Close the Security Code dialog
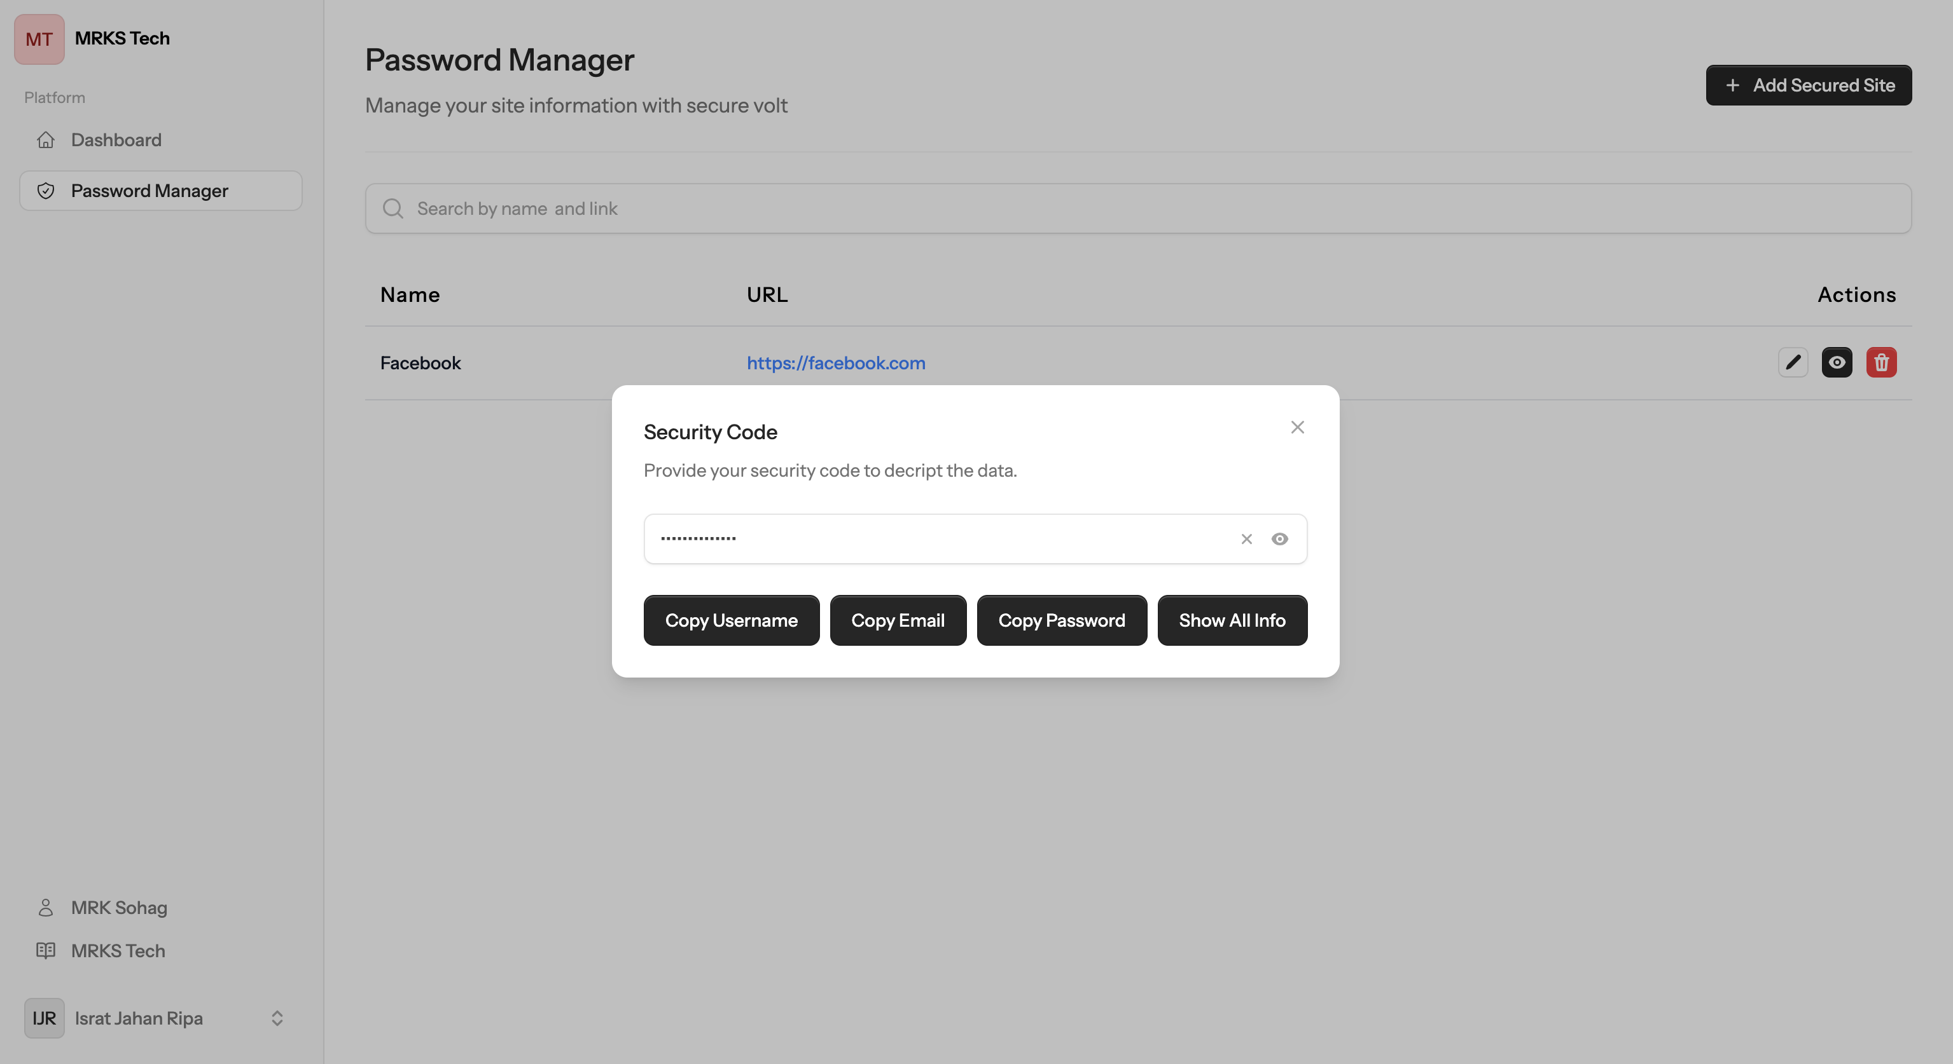 pos(1296,427)
